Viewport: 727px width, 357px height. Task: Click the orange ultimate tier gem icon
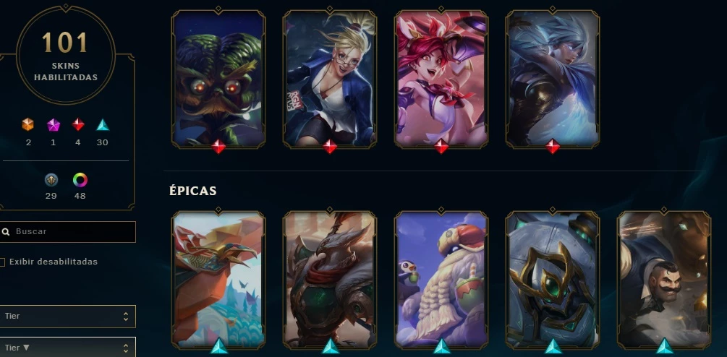(x=27, y=124)
